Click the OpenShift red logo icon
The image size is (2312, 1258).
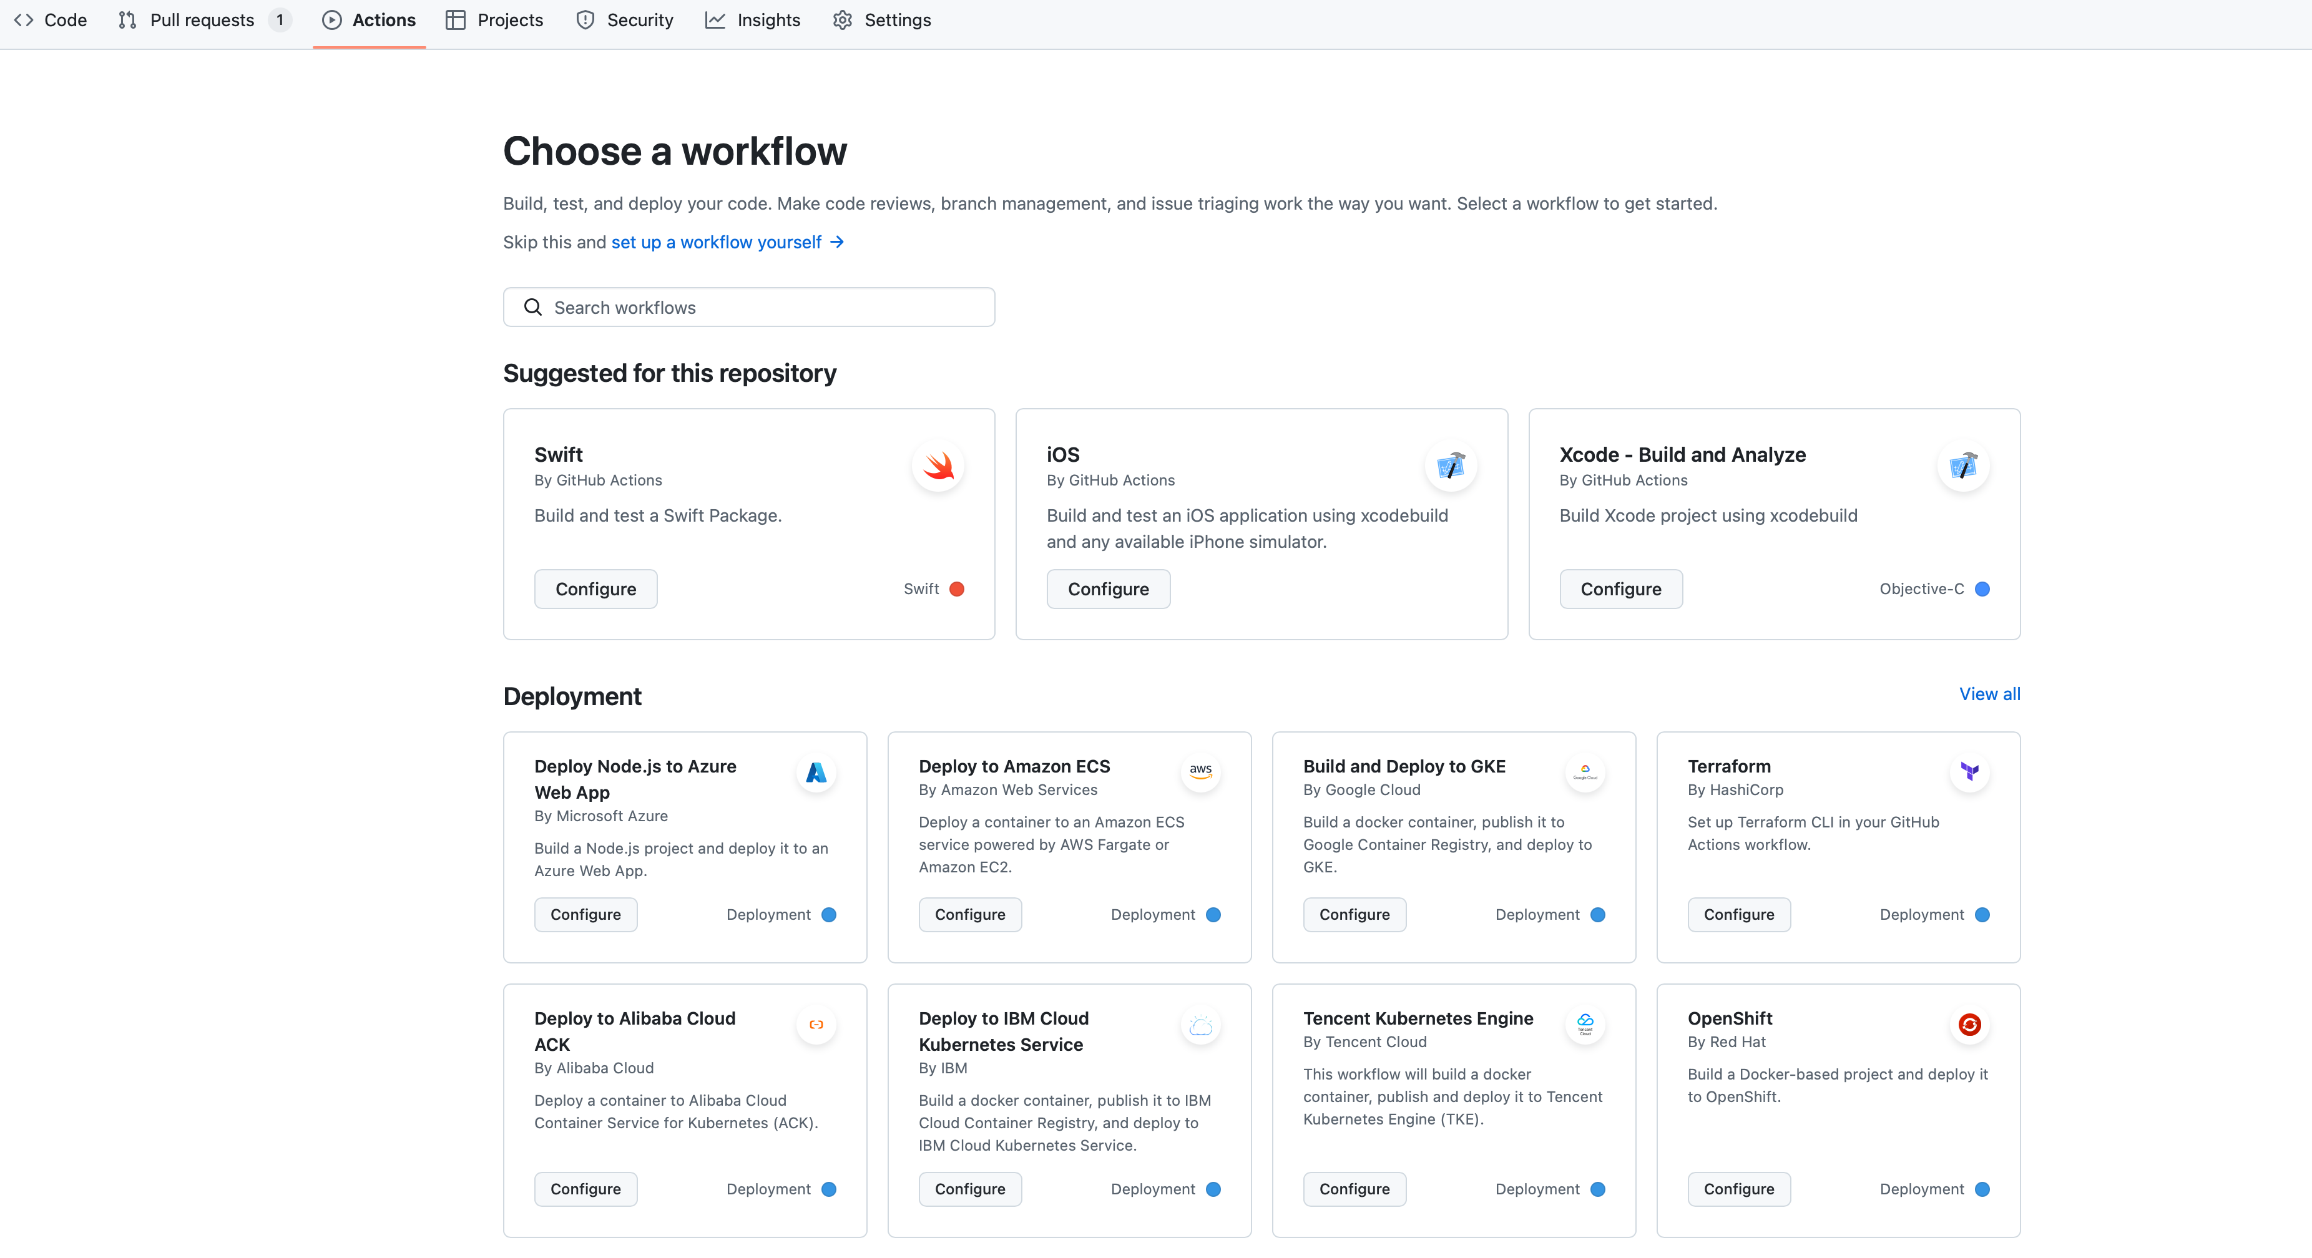[1969, 1024]
